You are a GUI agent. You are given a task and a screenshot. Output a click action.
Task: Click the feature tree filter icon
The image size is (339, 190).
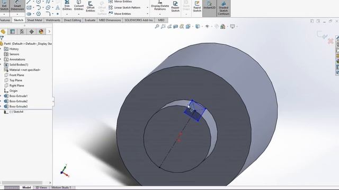tap(2, 38)
